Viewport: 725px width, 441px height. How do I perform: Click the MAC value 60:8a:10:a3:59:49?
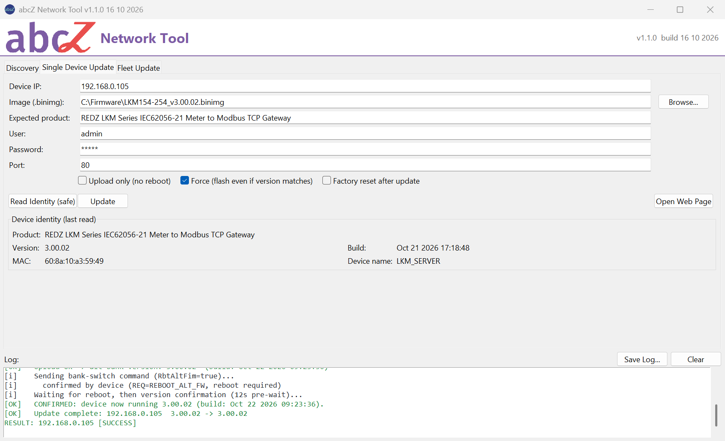74,261
